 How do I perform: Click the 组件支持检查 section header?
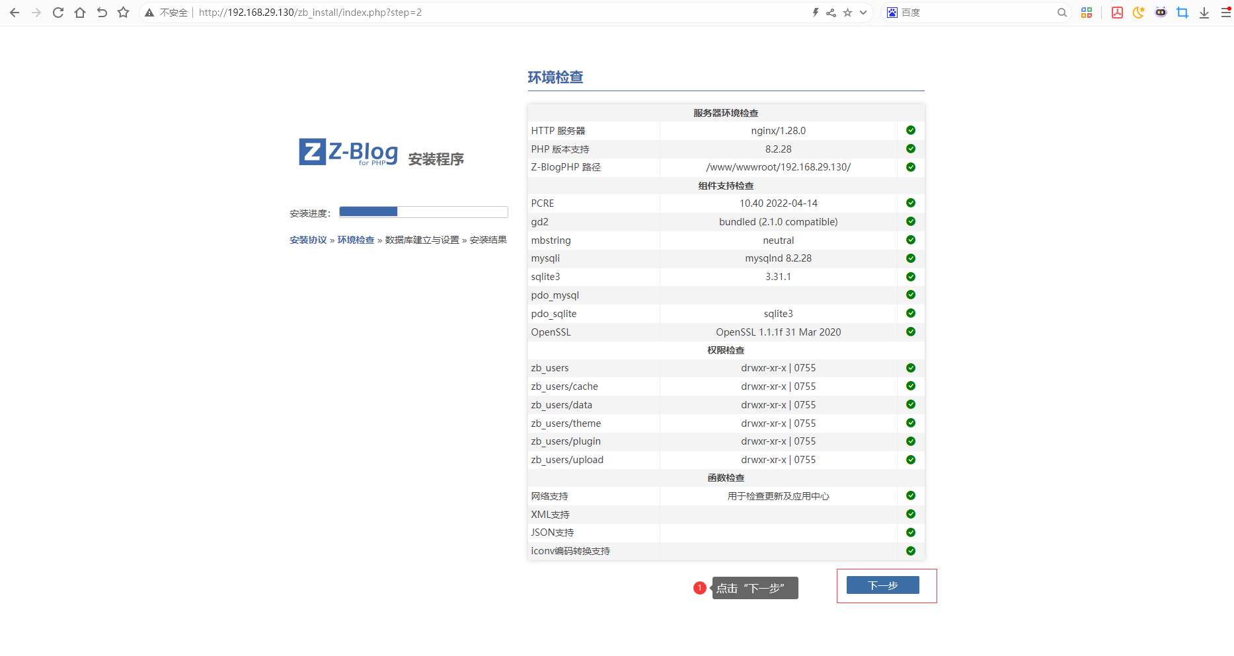coord(726,186)
